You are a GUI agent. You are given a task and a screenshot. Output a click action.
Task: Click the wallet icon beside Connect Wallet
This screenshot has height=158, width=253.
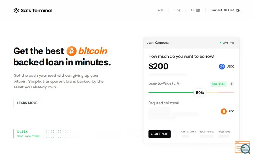point(238,10)
